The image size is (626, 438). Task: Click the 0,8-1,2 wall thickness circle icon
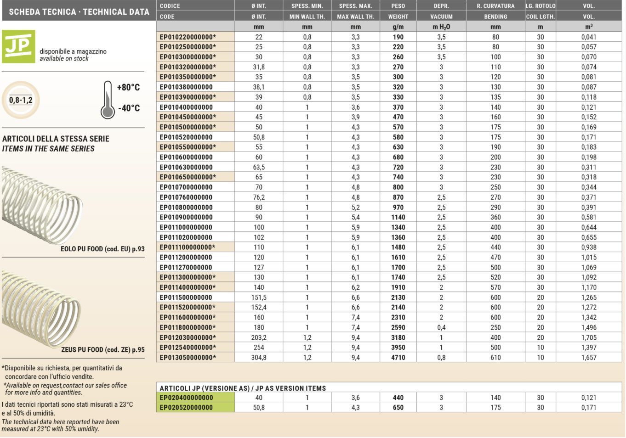(21, 100)
